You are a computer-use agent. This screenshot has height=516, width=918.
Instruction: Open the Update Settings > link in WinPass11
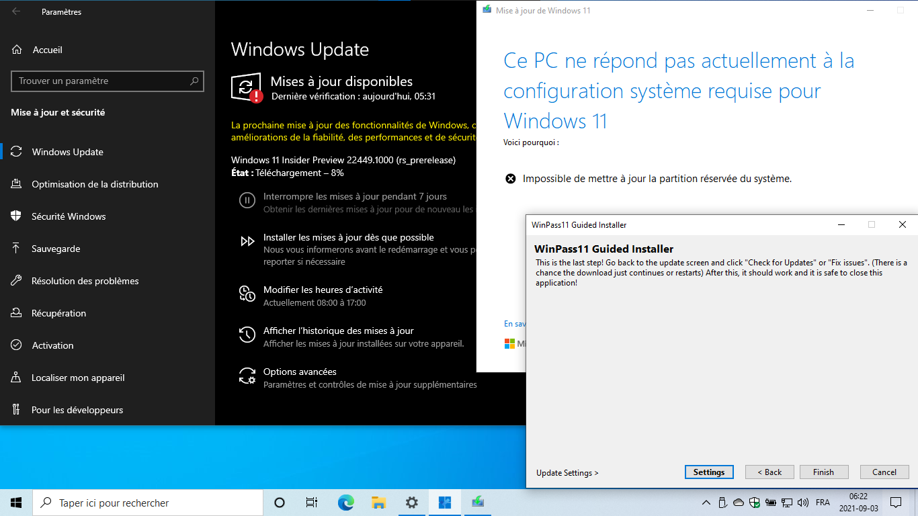pos(567,472)
